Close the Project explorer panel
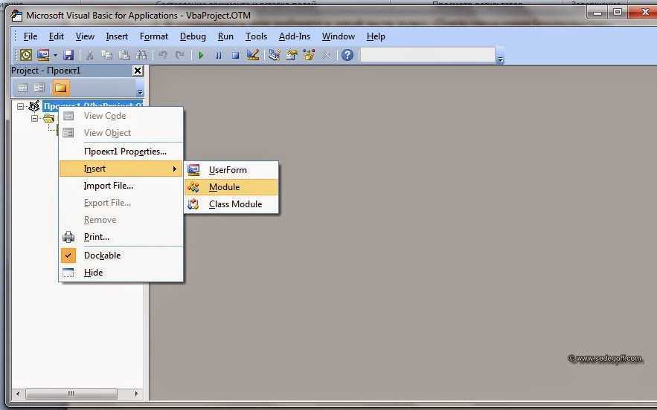The width and height of the screenshot is (657, 410). 138,71
